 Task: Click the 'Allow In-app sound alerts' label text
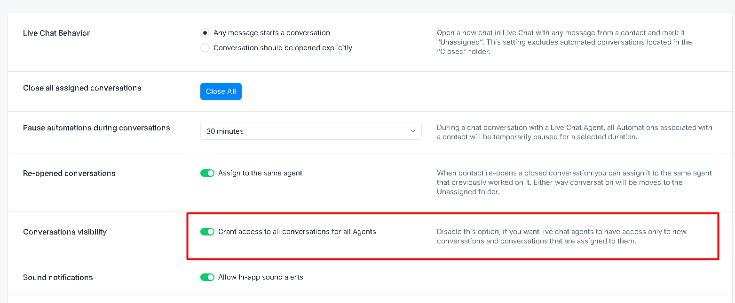[261, 277]
